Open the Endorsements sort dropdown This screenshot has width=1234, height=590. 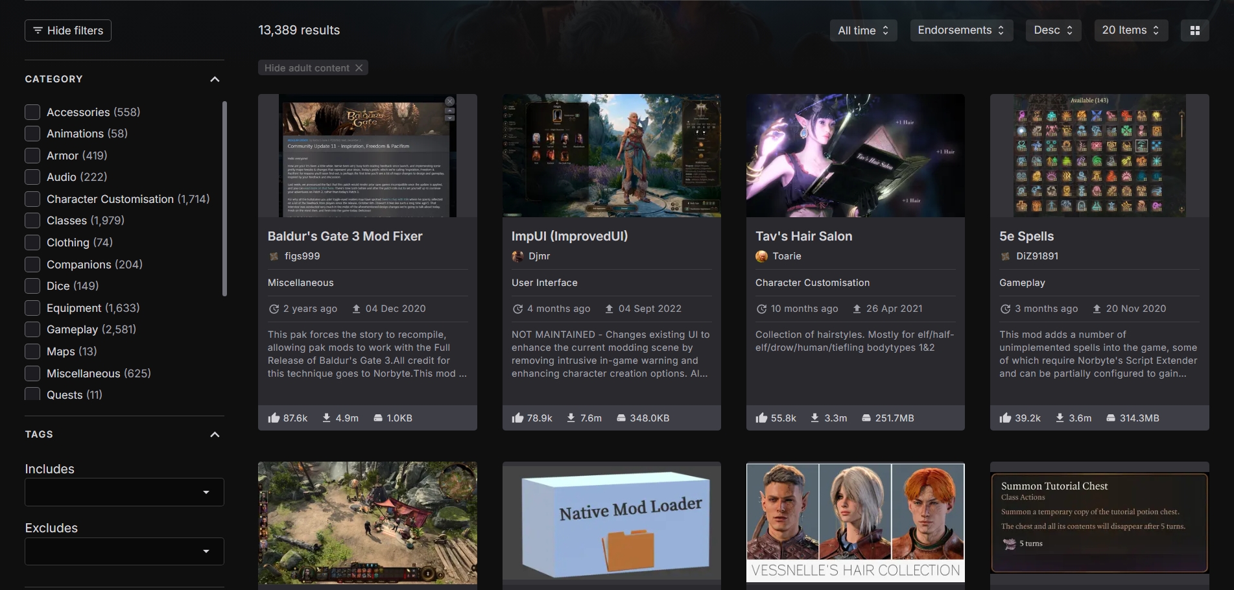point(960,30)
